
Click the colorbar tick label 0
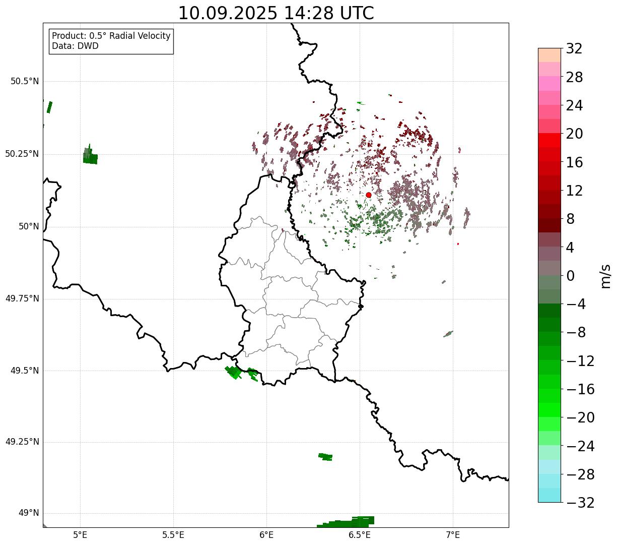[570, 276]
